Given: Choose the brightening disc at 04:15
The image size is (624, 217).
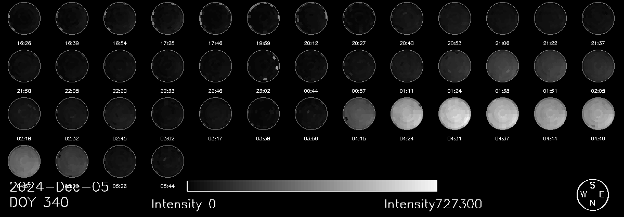Looking at the screenshot, I should 359,113.
